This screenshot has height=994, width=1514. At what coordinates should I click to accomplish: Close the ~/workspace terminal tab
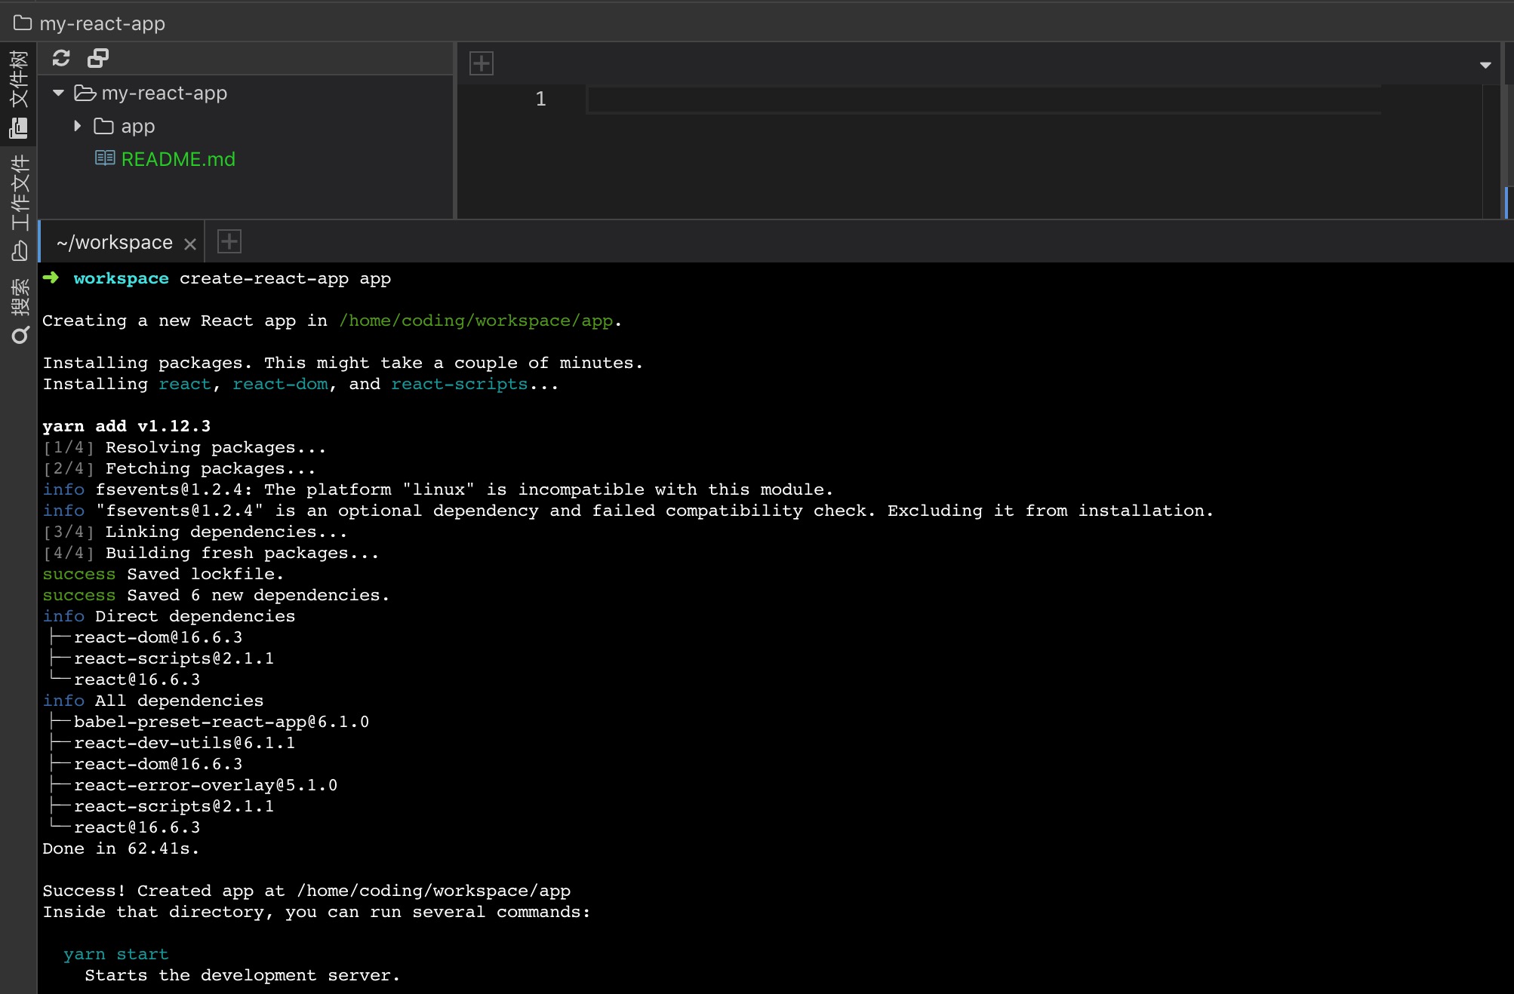click(x=190, y=244)
